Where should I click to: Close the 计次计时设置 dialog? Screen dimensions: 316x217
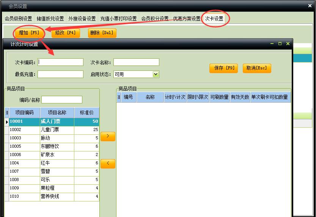[288, 44]
